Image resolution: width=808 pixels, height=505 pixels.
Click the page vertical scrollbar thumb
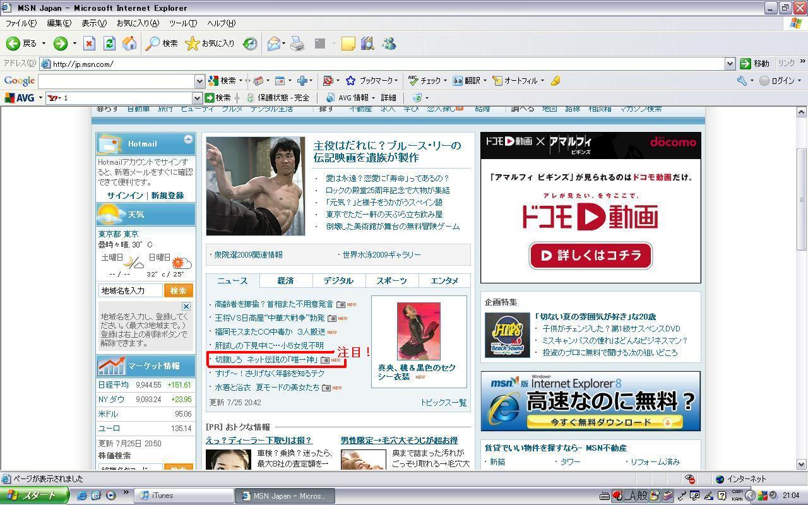[802, 199]
